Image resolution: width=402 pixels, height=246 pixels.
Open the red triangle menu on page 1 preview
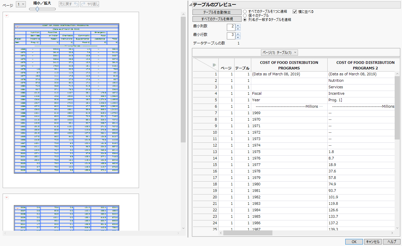click(x=6, y=15)
